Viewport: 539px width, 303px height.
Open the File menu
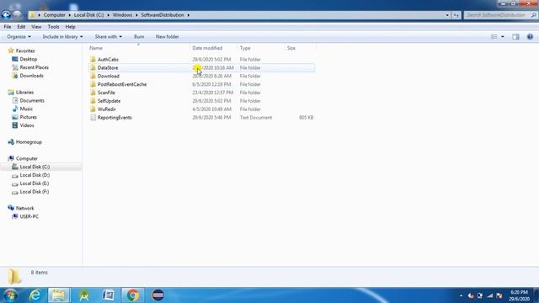[8, 27]
